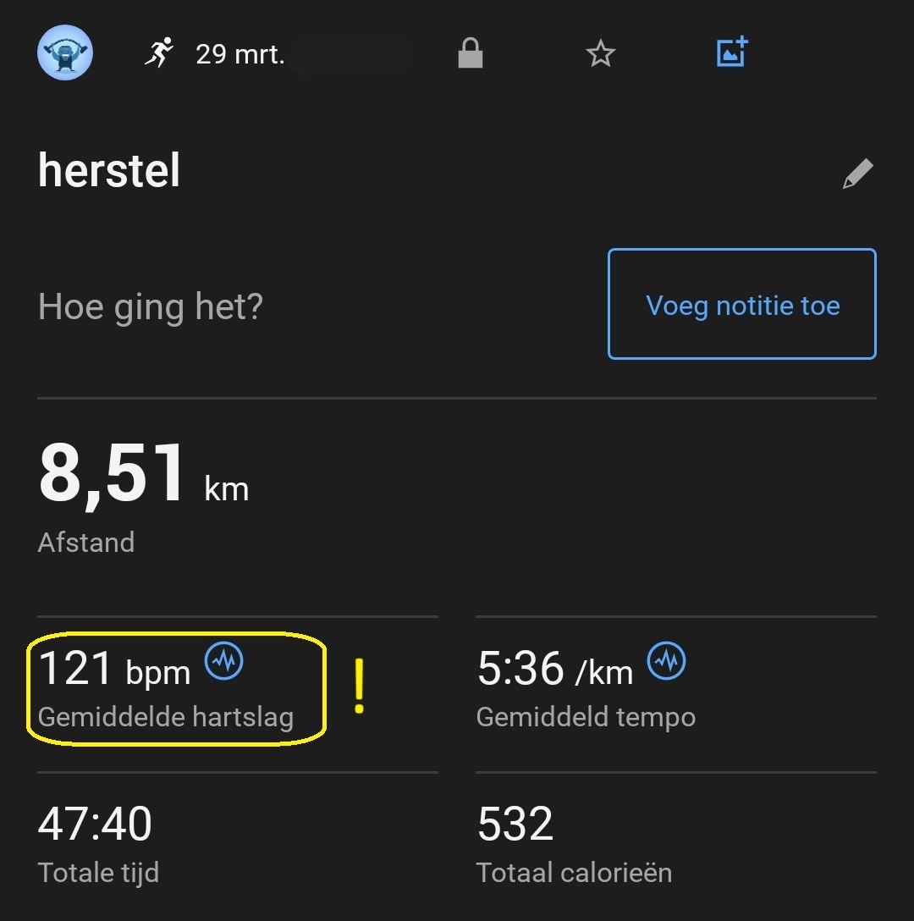Toggle the privacy lock icon
914x921 pixels.
pos(470,54)
